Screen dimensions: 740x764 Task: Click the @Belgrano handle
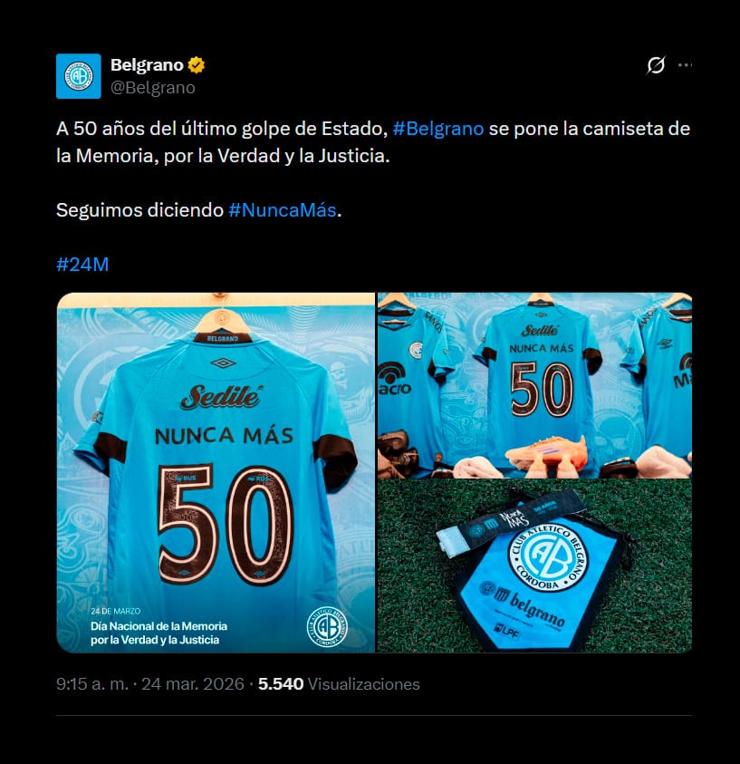152,88
